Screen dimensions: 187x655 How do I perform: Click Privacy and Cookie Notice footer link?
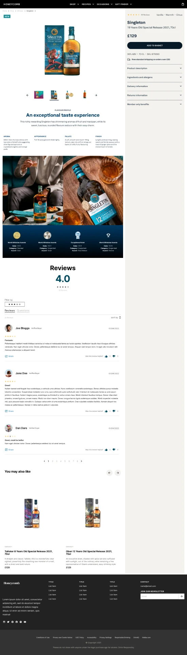(x=63, y=637)
